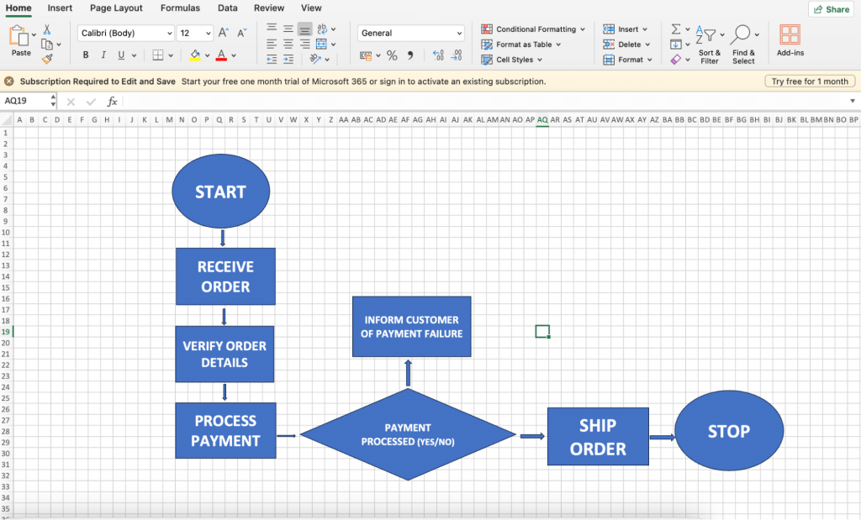
Task: Click the Wrap Text icon
Action: [x=322, y=29]
